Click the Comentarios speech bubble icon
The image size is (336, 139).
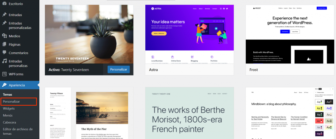(4, 53)
